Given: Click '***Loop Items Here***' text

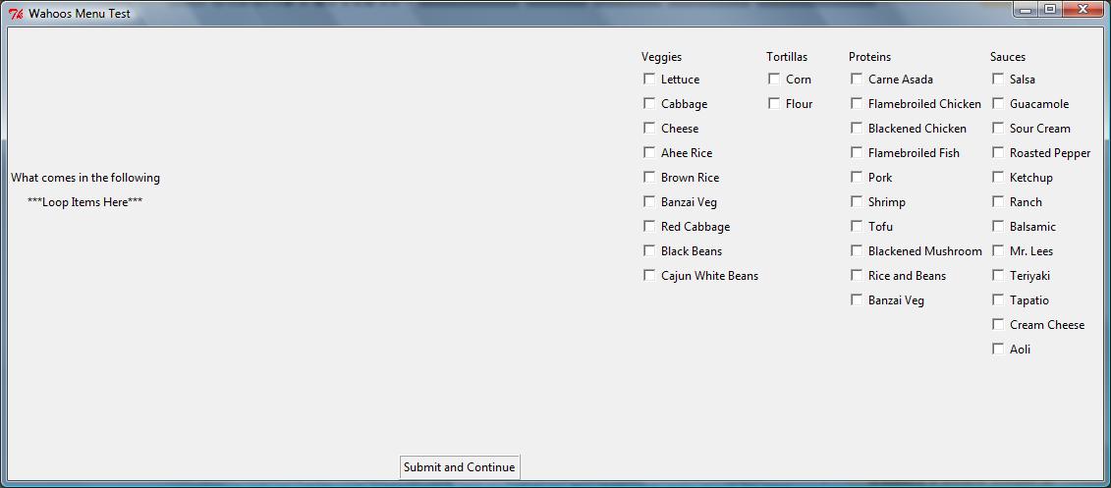Looking at the screenshot, I should [x=85, y=202].
